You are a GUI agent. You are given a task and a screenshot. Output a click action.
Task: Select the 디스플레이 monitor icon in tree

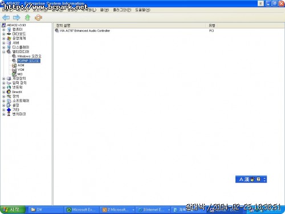click(x=9, y=47)
